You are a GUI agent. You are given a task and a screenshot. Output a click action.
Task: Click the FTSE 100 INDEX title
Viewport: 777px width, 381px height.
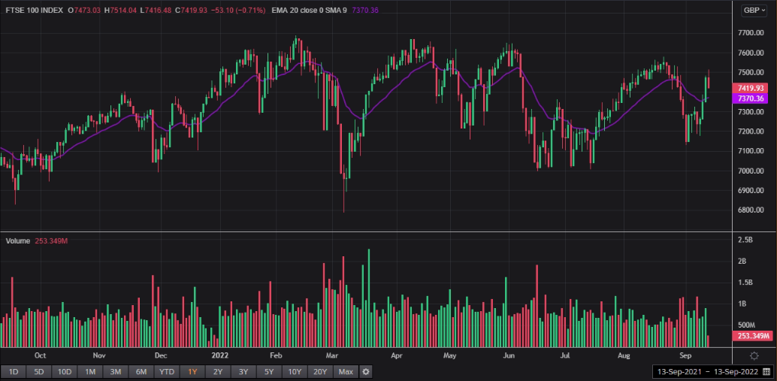point(35,11)
